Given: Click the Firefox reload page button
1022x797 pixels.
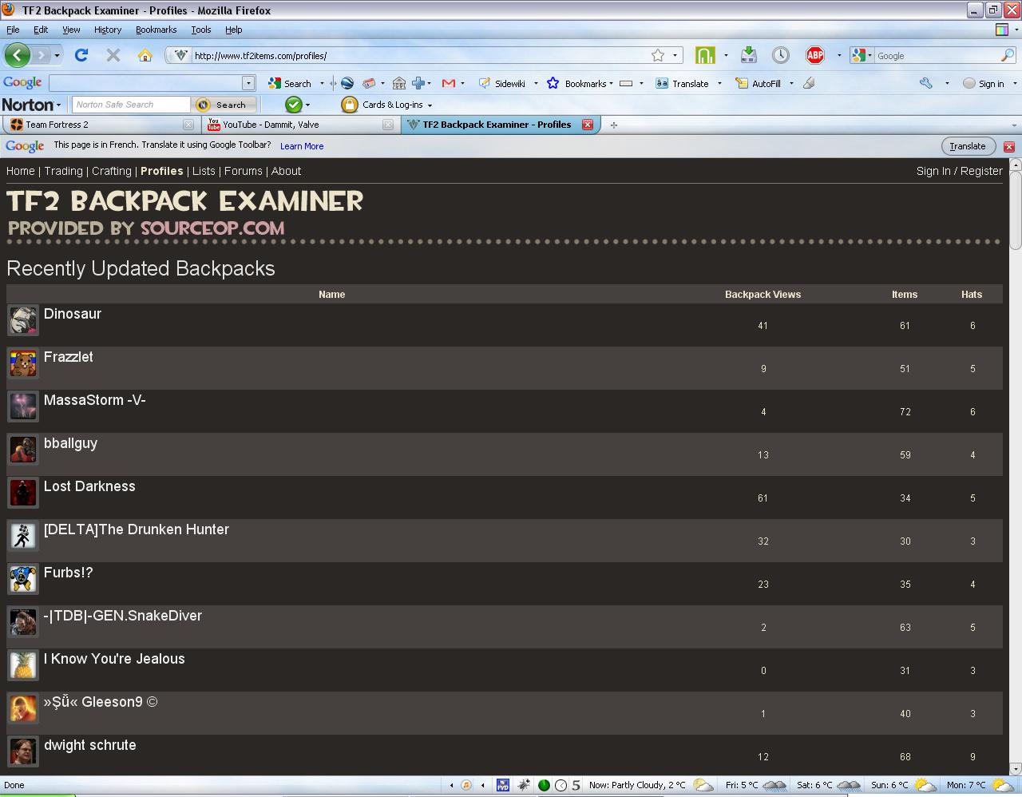Looking at the screenshot, I should coord(81,55).
